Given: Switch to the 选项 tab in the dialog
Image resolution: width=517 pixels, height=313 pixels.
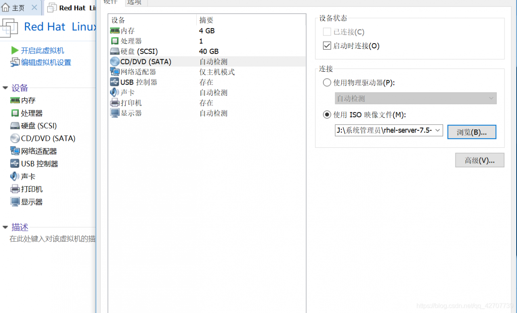Looking at the screenshot, I should coord(135,3).
